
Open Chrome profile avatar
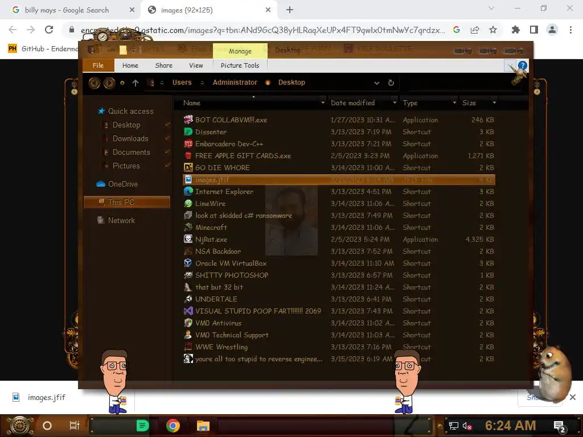tap(552, 30)
